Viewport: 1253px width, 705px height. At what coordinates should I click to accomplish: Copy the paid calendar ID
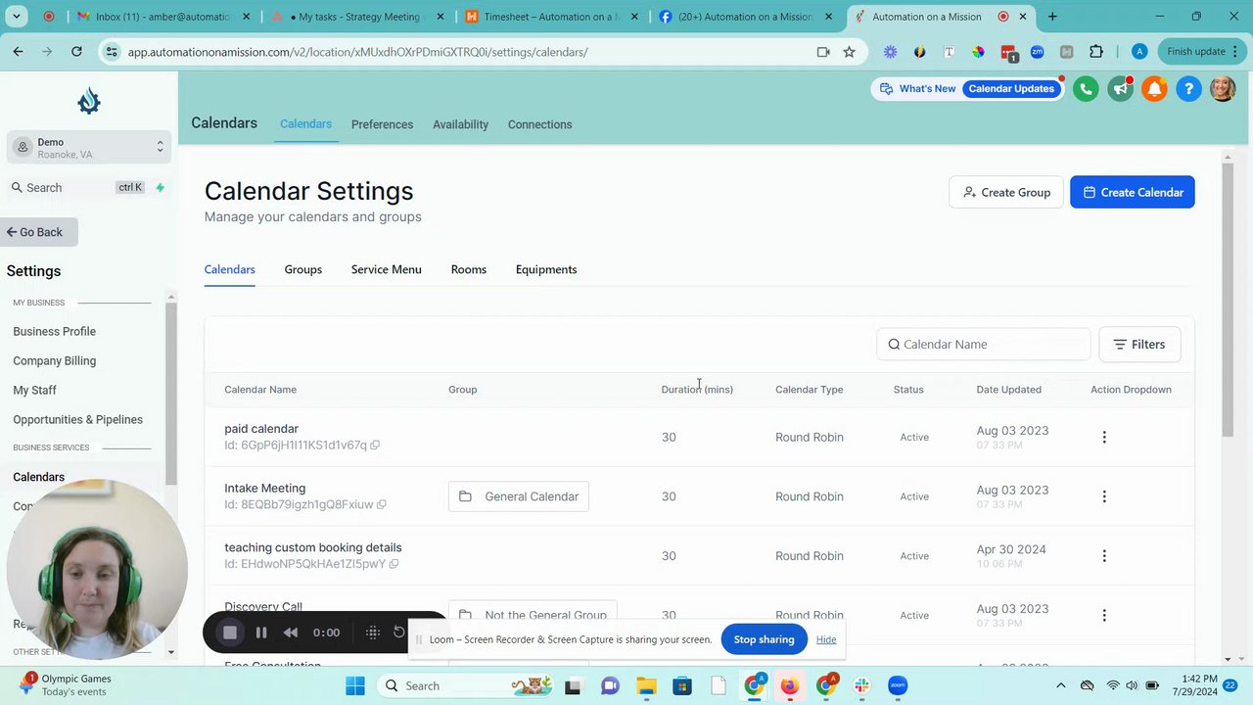pyautogui.click(x=375, y=446)
